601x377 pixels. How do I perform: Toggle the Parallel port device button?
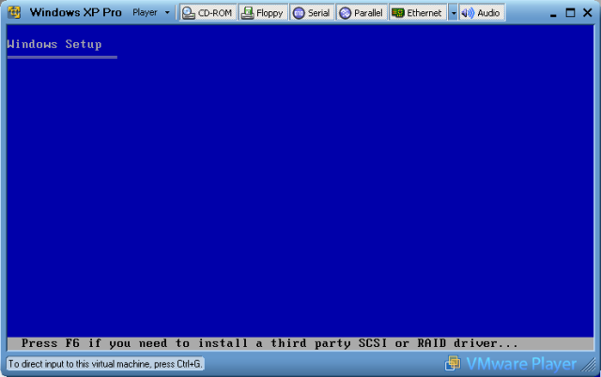362,12
